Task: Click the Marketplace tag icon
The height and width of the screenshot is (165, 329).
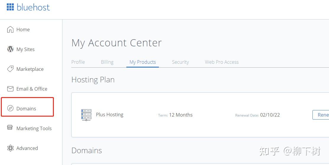Action: click(x=10, y=69)
